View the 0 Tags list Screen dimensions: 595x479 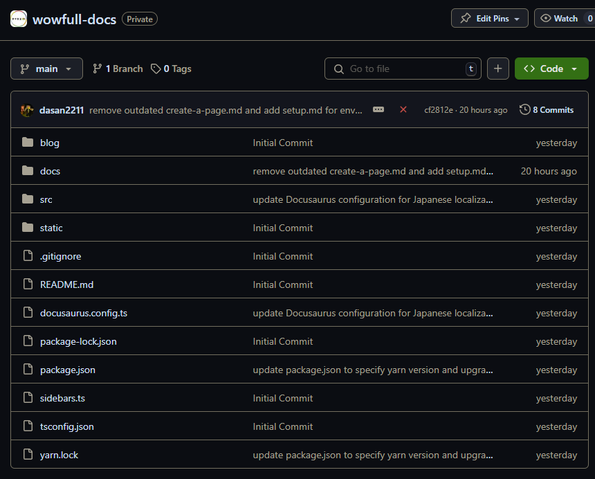(x=172, y=69)
